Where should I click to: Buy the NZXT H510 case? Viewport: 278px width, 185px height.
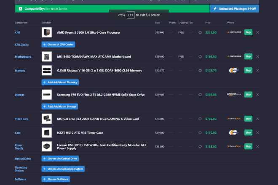click(248, 132)
